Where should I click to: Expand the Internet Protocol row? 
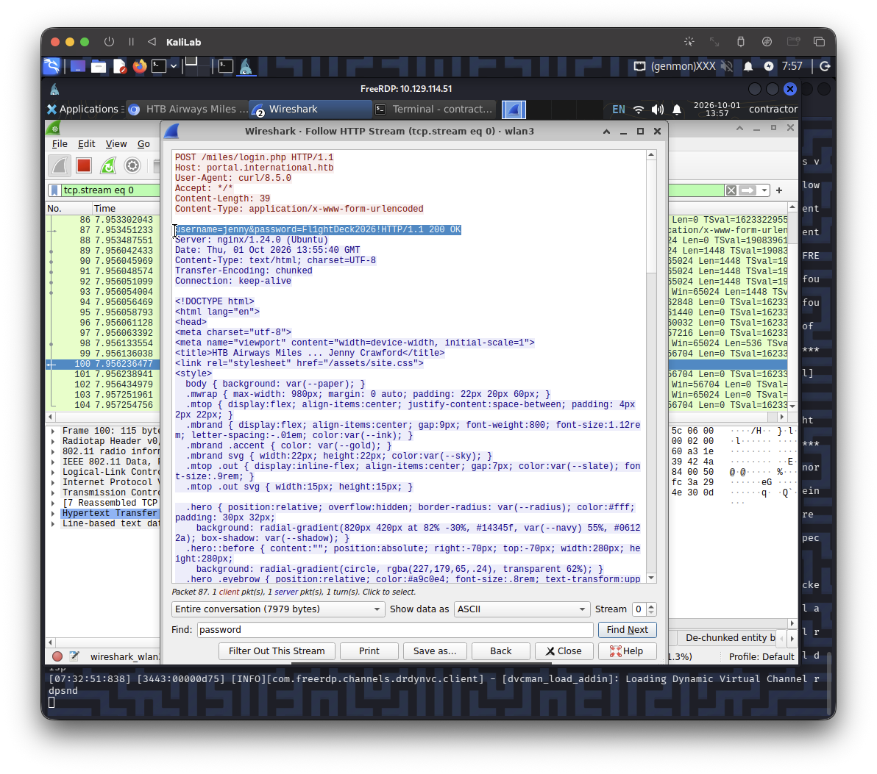tap(53, 482)
